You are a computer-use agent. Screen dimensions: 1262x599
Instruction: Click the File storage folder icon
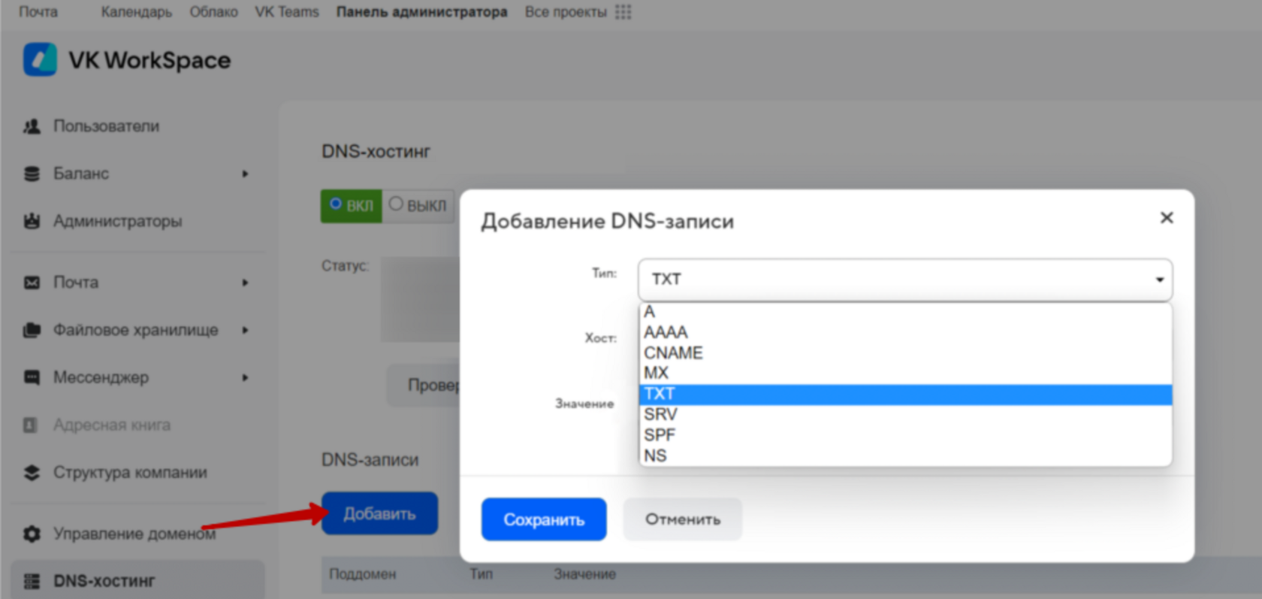point(32,330)
